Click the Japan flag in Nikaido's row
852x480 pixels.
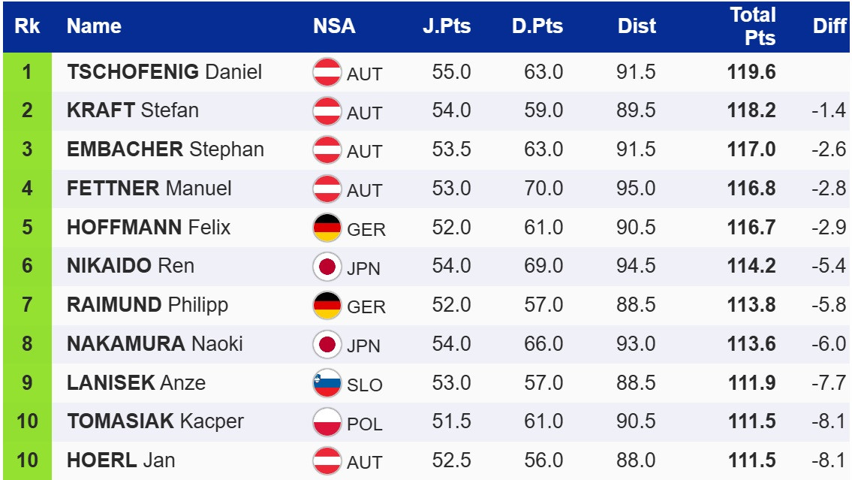point(327,267)
